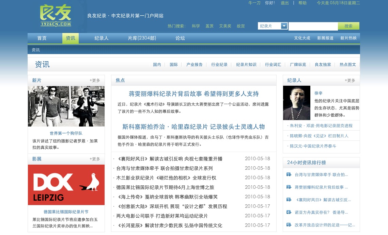Click 退出 to log out
Viewport: 388px width, 235px height.
284,3
